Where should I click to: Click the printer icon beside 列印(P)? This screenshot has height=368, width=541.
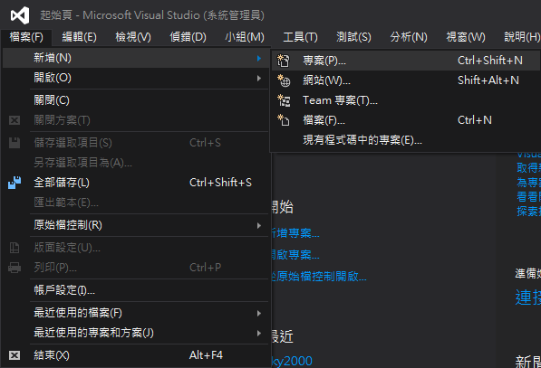tap(14, 268)
